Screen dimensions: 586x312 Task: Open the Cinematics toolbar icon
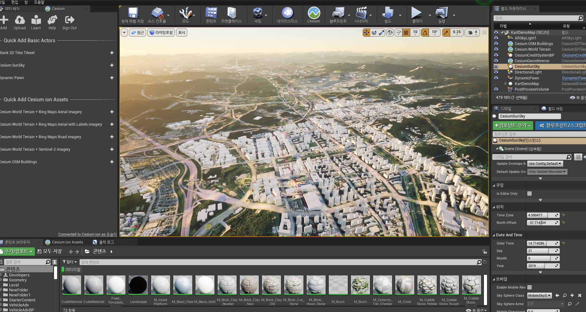point(362,15)
